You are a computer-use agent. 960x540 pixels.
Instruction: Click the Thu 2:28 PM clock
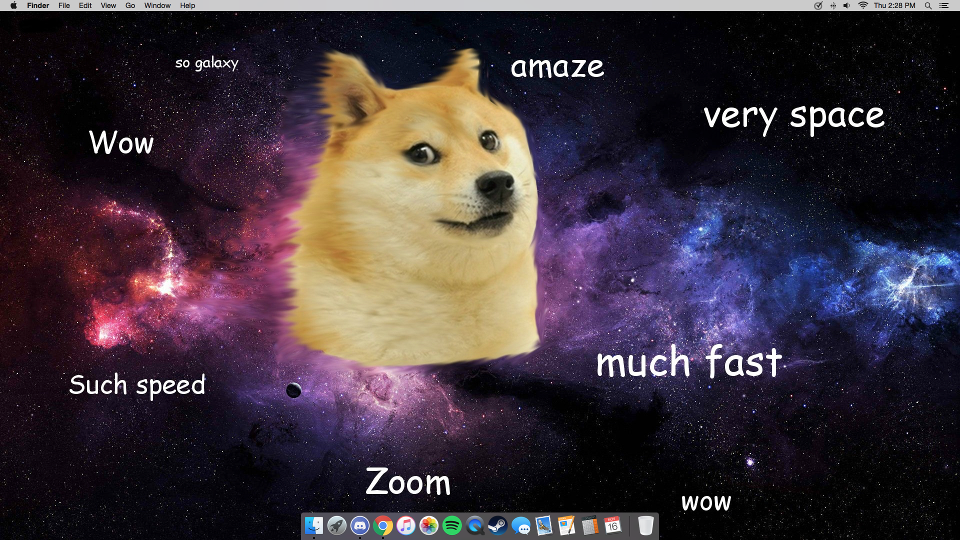[894, 5]
